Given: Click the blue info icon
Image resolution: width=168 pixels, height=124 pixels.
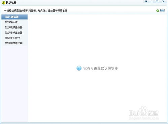Looking at the screenshot, I should pos(79,68).
